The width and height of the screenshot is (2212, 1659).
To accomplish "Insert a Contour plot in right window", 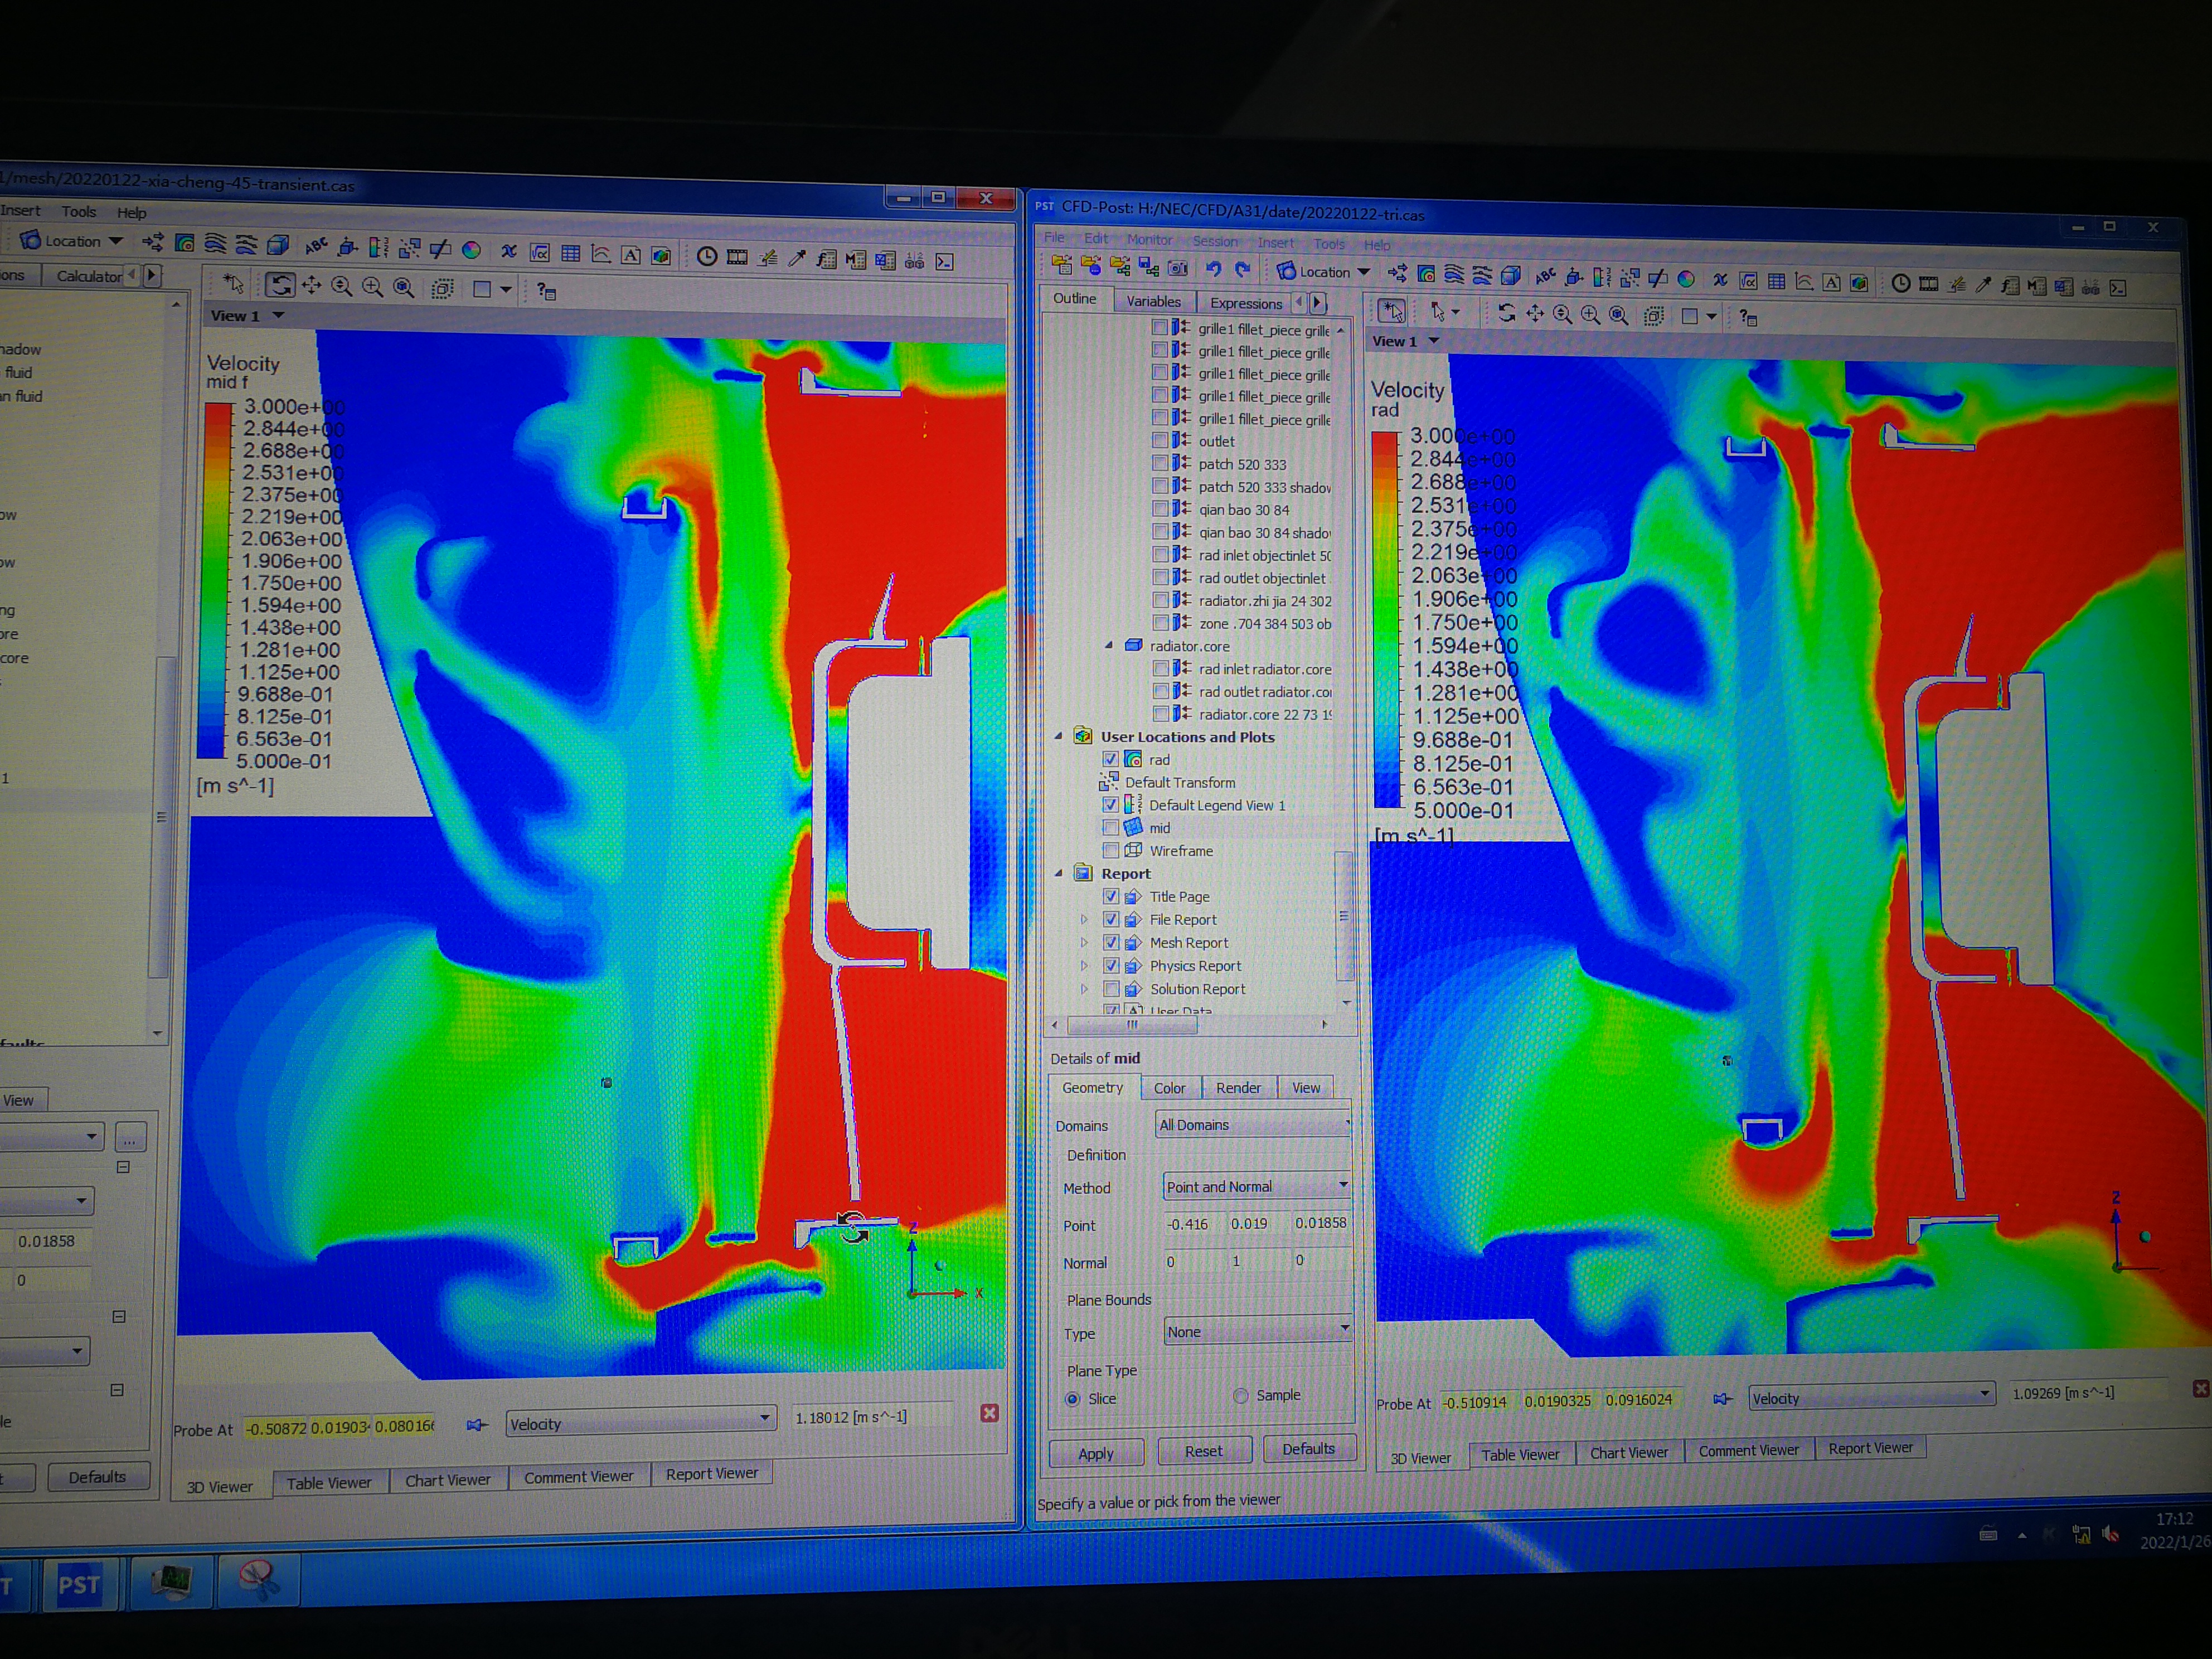I will click(x=1427, y=274).
